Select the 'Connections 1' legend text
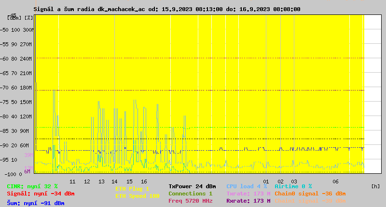 [190, 194]
